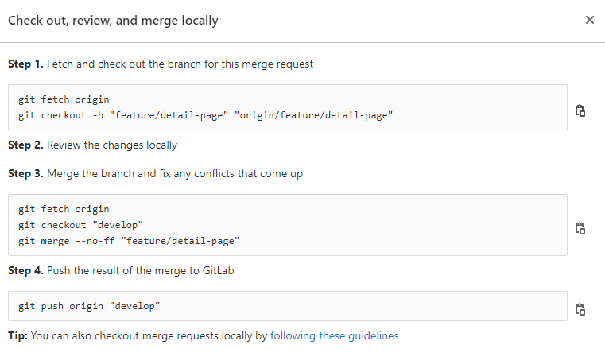Click the Step 3 merge the branch heading
Viewport: 605px width, 364px height.
click(x=155, y=173)
